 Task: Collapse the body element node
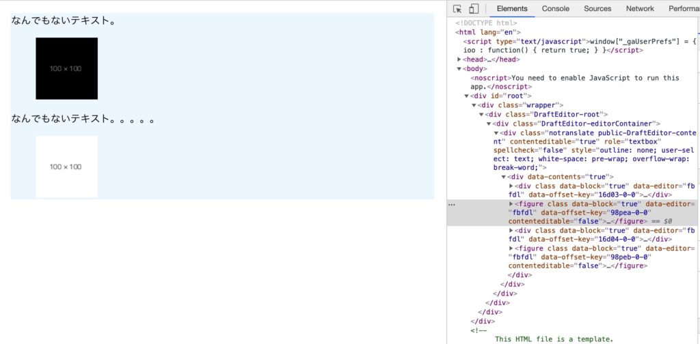point(459,69)
